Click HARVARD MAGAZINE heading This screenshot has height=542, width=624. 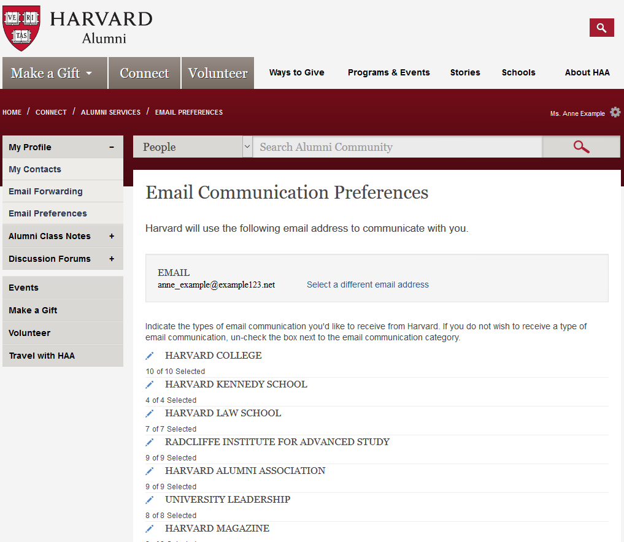[x=217, y=529]
